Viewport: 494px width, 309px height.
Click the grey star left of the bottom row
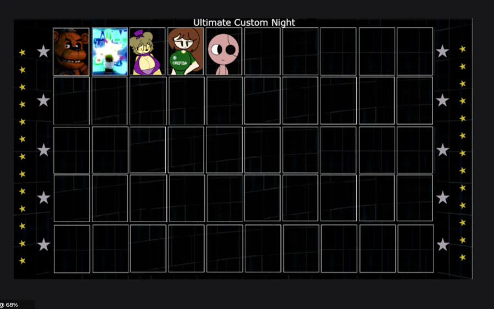point(43,245)
